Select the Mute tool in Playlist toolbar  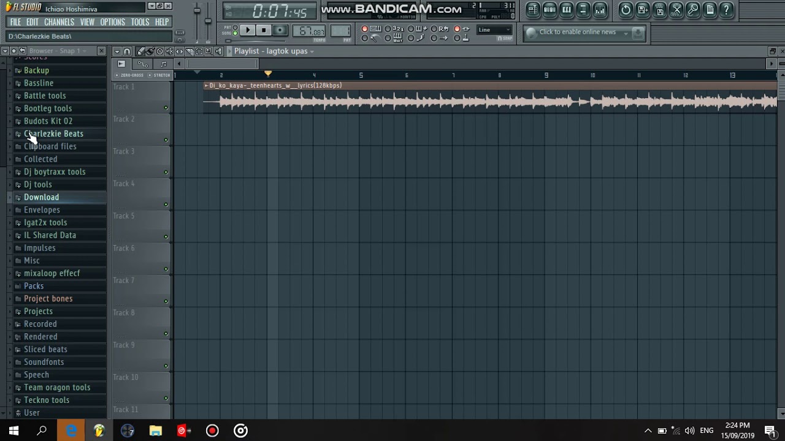click(x=169, y=51)
